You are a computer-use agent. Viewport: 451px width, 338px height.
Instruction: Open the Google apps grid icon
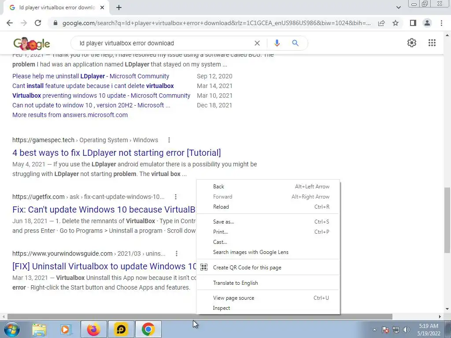432,43
